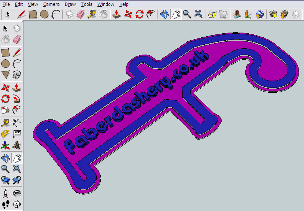Select the yellow Protractor tool
Viewport: 304px width, 211px height.
click(x=5, y=134)
